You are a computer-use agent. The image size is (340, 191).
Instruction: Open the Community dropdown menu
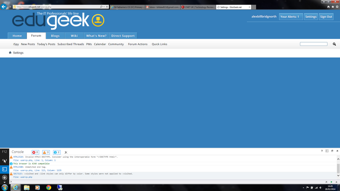(x=117, y=44)
